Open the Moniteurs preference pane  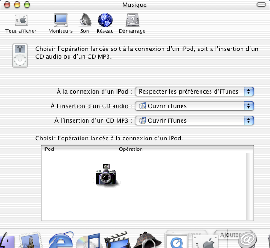point(61,23)
